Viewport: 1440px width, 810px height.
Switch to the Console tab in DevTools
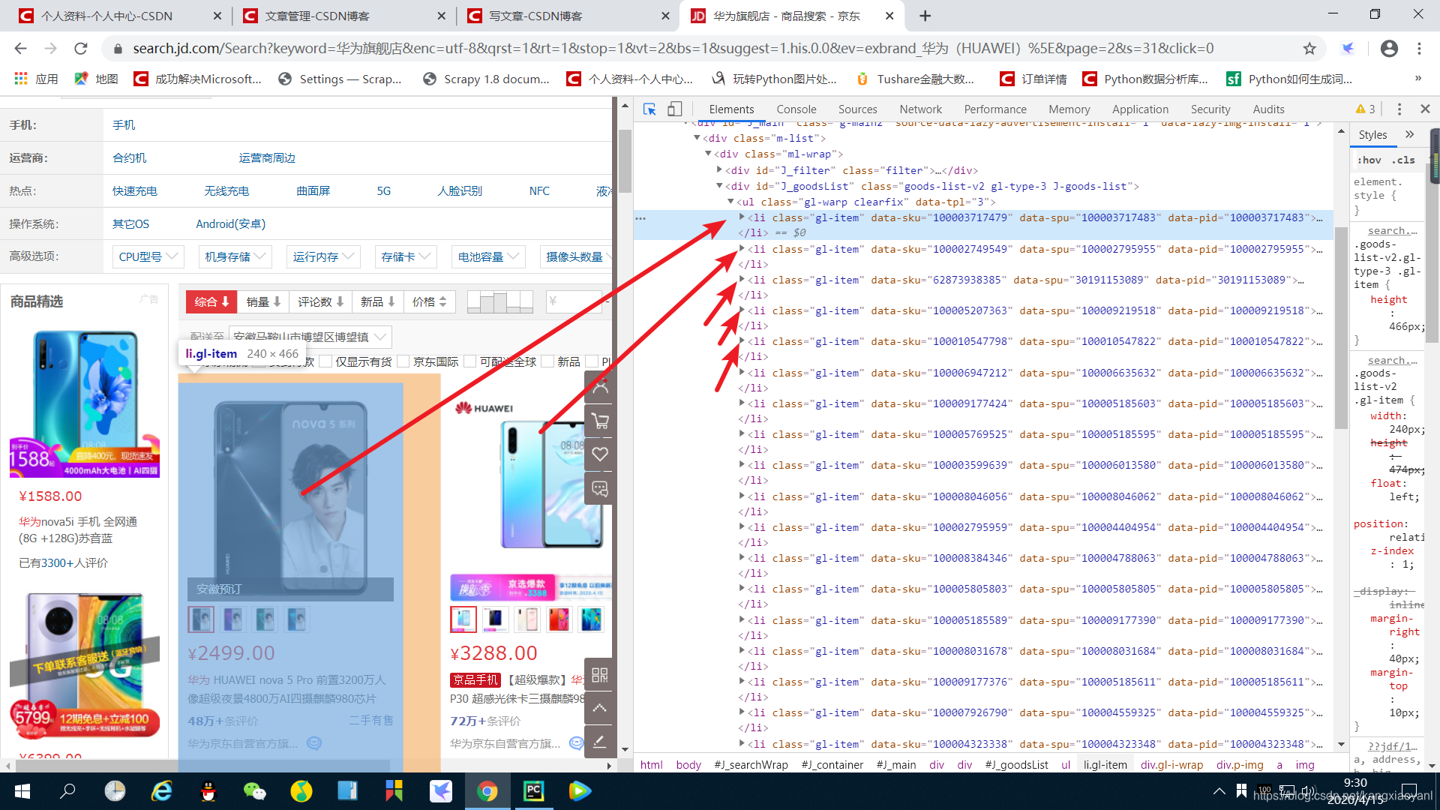click(x=796, y=109)
